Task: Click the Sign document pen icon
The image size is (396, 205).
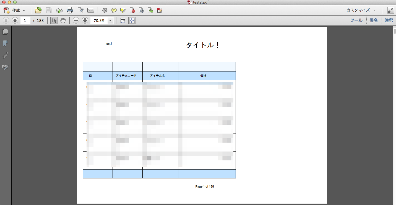Action: coord(159,11)
